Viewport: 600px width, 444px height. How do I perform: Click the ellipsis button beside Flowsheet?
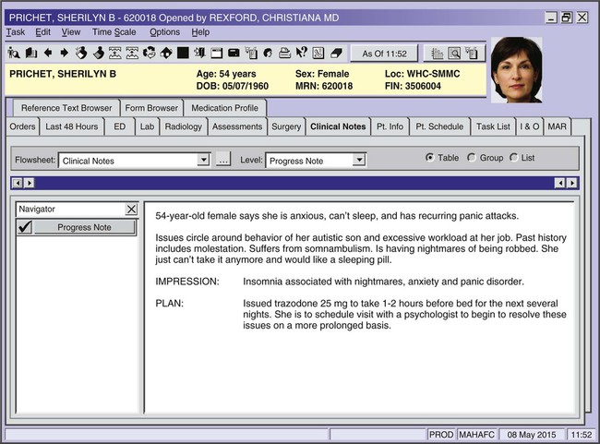click(x=222, y=161)
